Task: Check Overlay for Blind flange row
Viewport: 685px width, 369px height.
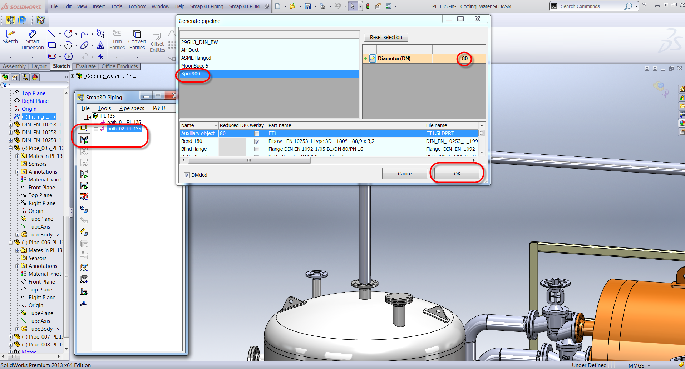Action: click(256, 149)
